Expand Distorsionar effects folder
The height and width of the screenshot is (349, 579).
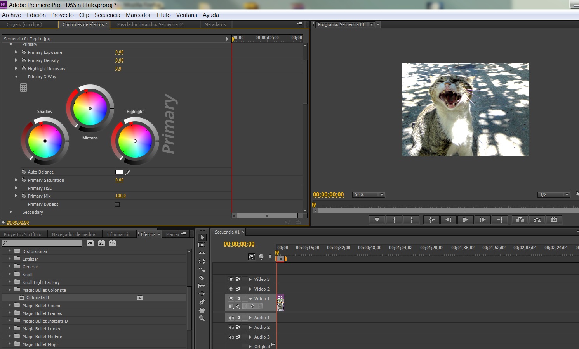(10, 251)
